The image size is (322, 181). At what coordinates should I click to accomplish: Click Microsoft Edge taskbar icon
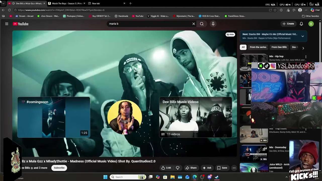195,177
